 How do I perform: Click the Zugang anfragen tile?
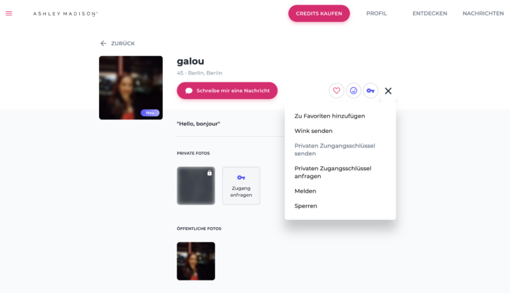(x=241, y=185)
